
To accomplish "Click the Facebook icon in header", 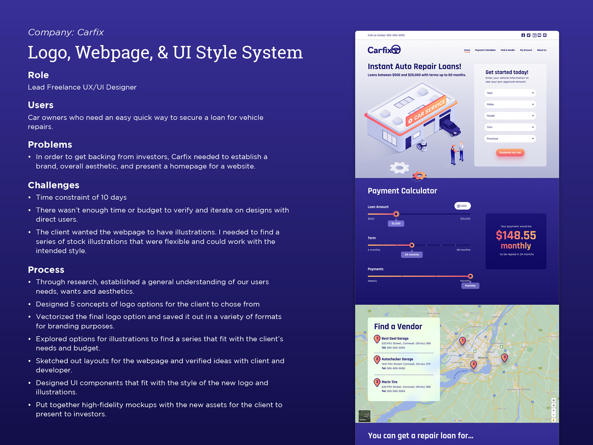I will coord(523,35).
